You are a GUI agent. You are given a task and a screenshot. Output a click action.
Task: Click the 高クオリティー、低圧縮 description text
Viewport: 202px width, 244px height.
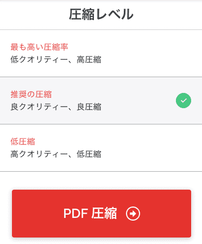coord(56,154)
